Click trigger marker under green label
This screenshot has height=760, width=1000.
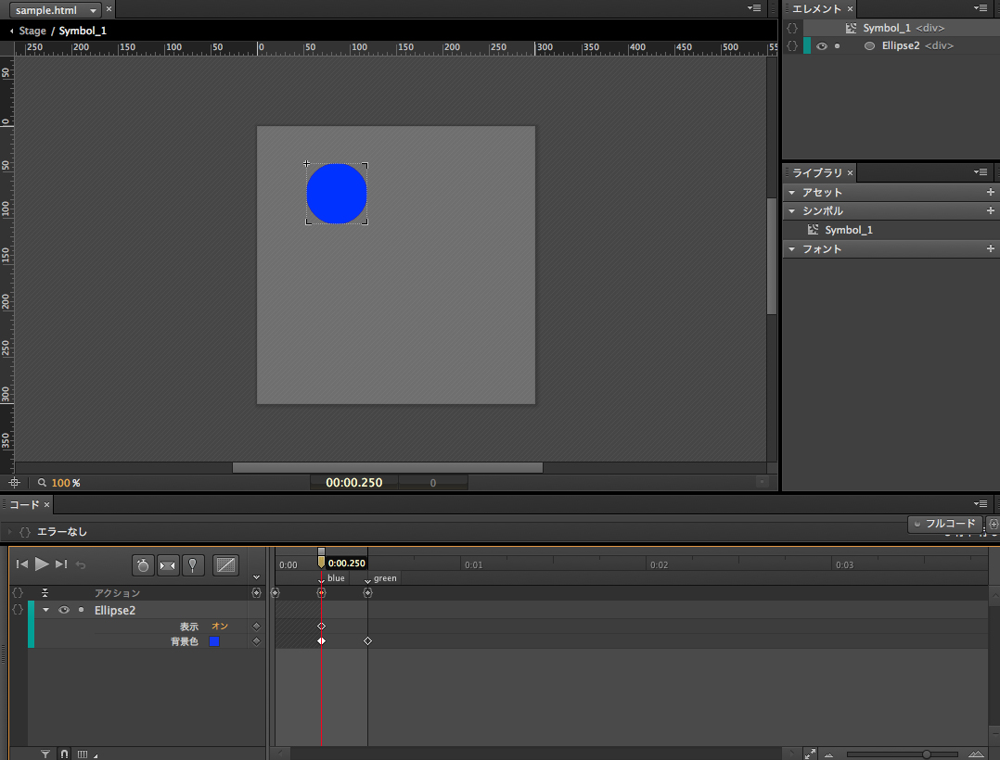point(368,592)
